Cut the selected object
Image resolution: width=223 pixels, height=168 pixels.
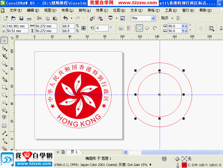click(x=39, y=18)
